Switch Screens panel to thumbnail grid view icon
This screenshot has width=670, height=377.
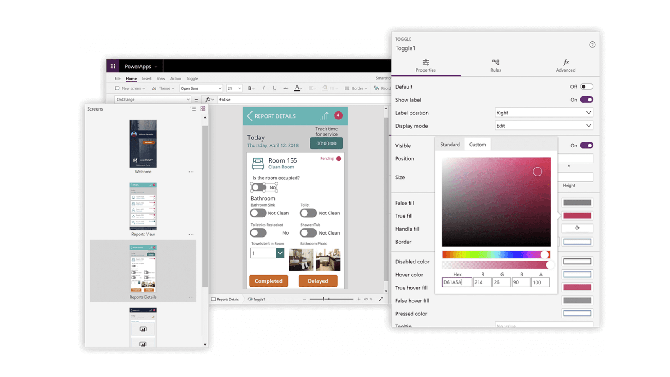(x=203, y=109)
